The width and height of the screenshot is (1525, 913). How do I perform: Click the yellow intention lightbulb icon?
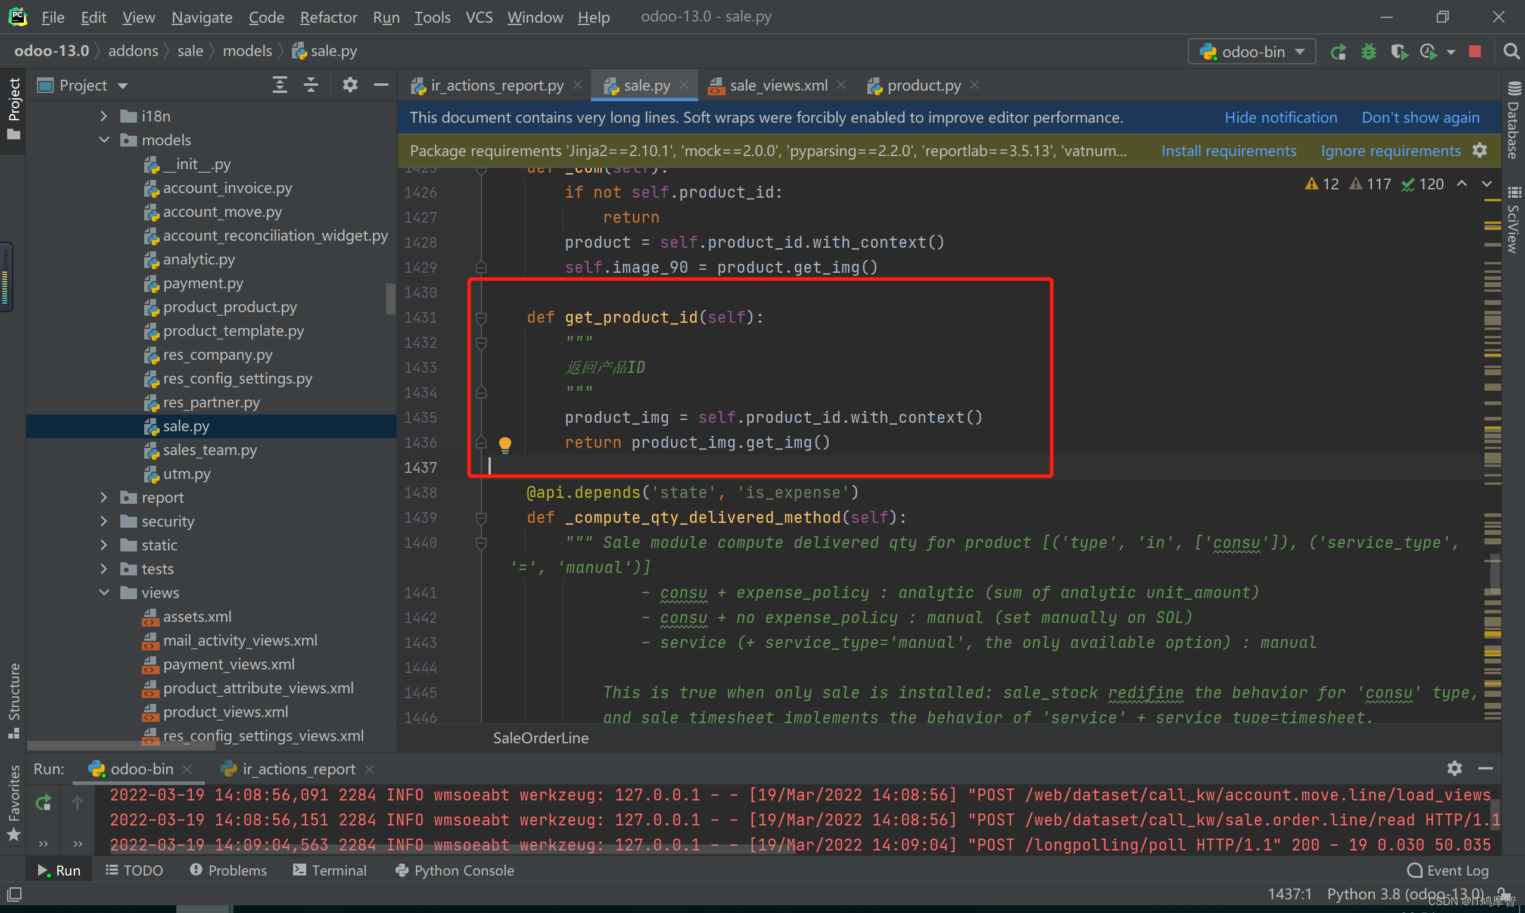[505, 444]
